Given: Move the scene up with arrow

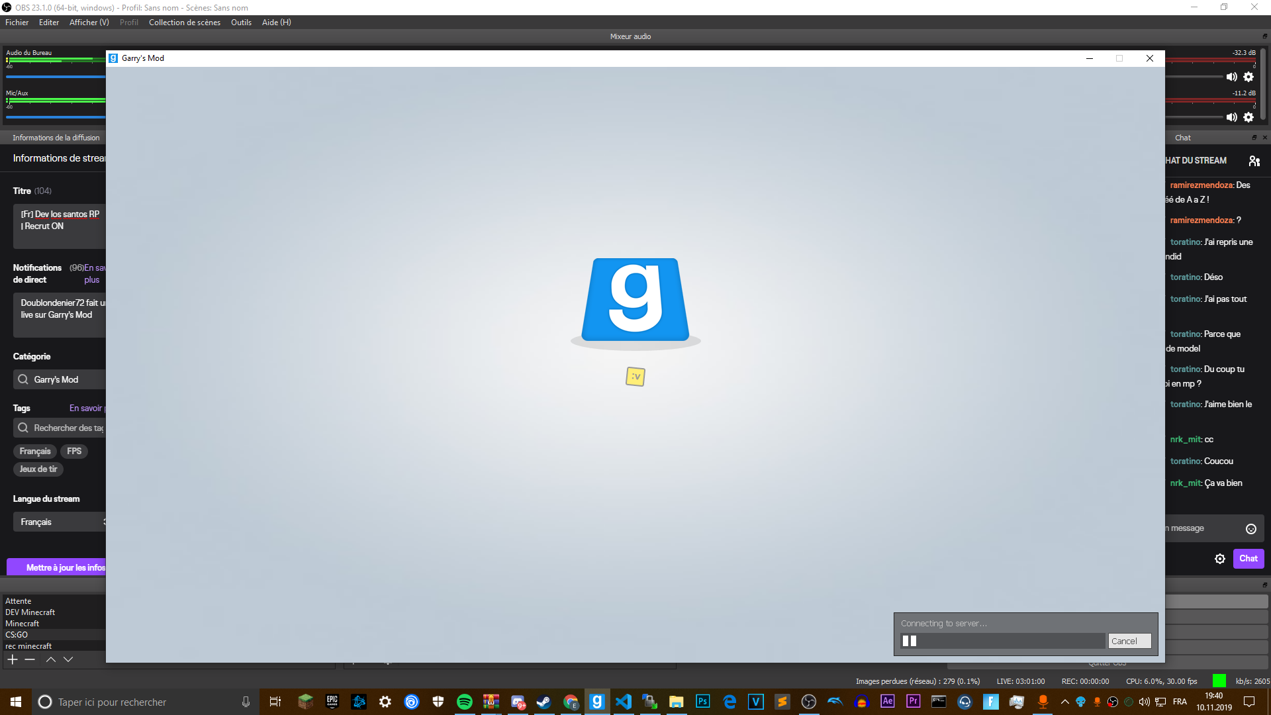Looking at the screenshot, I should coord(50,659).
